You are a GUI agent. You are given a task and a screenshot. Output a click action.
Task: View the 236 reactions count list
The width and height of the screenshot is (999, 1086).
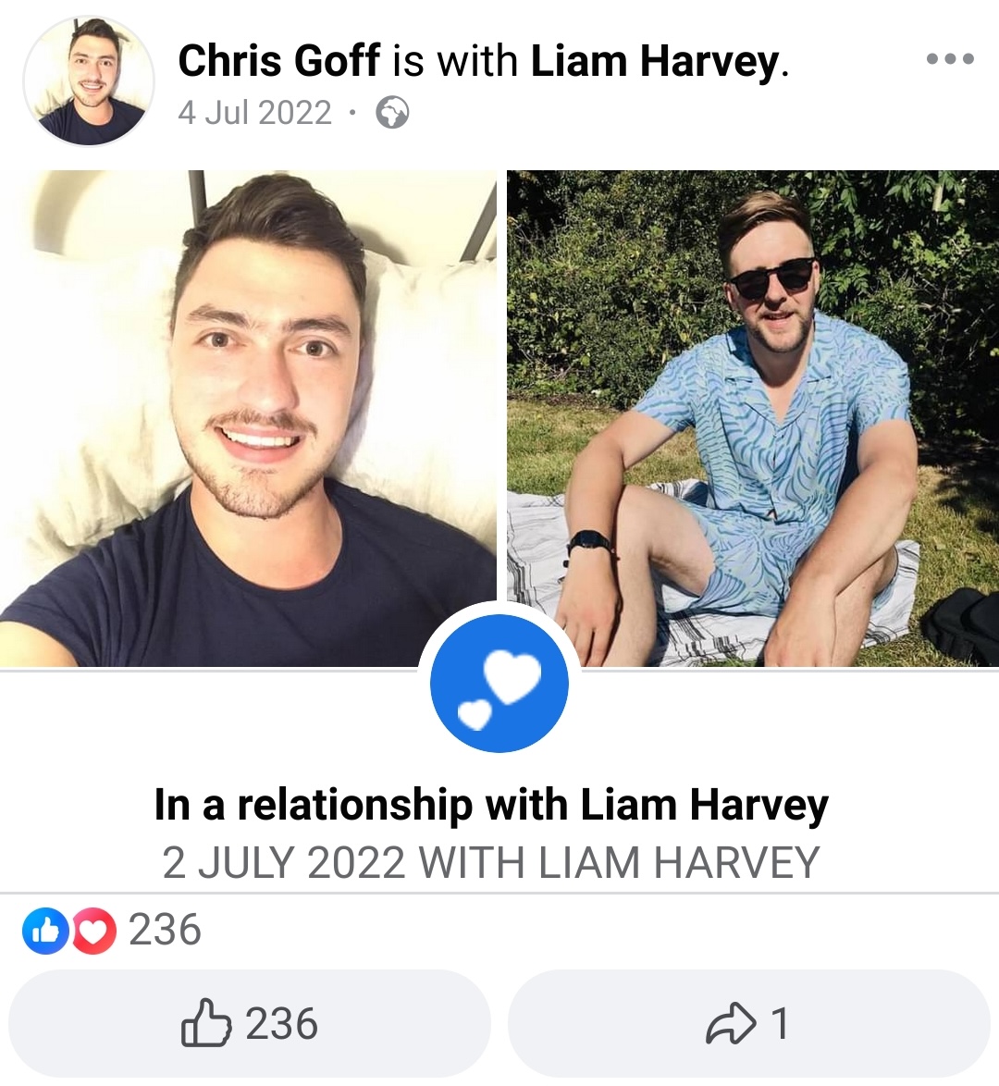(x=165, y=931)
